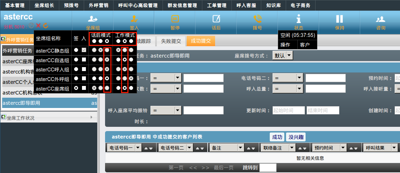400x173 pixels.
Task: Select the sign-in radio button for asterCC座席组
Action: coord(76,88)
